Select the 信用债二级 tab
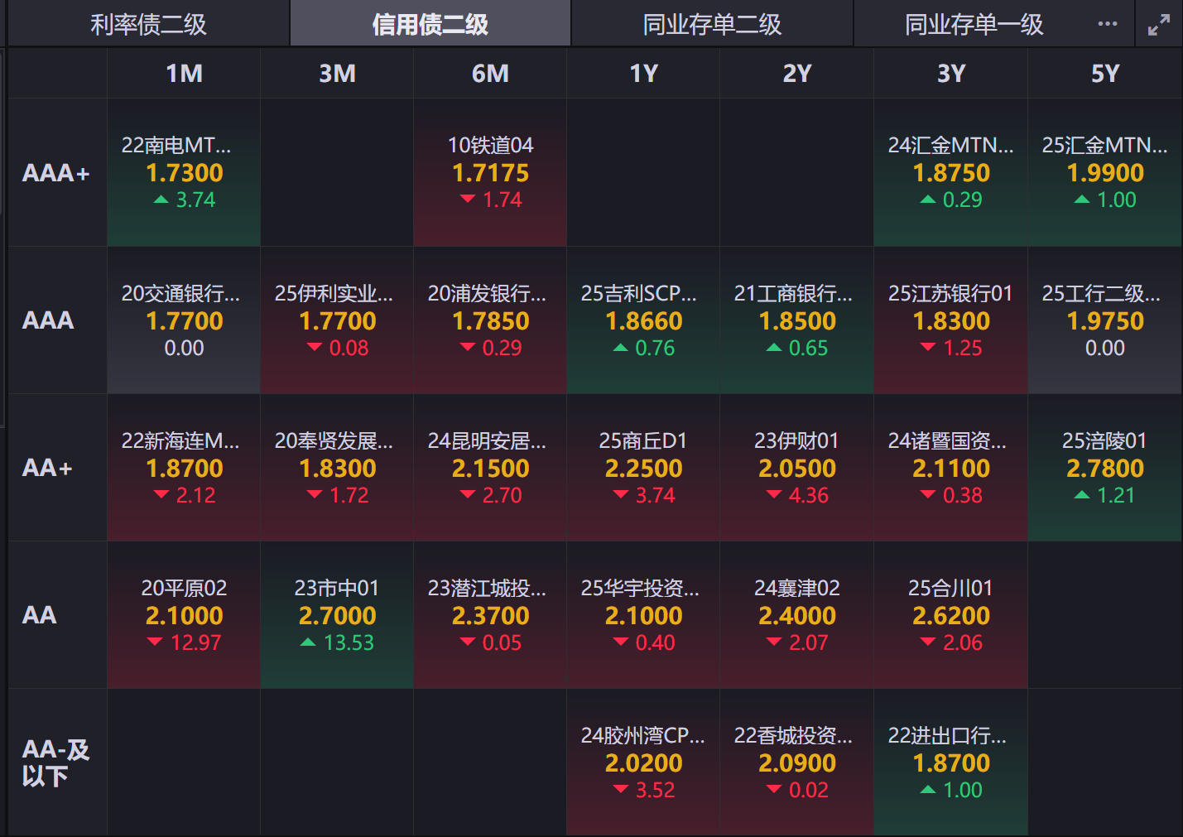The width and height of the screenshot is (1183, 837). 430,24
